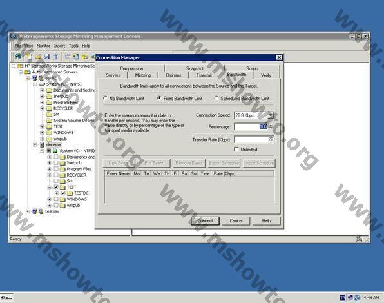Viewport: 384px width, 303px height.
Task: Check the Unlimited checkbox
Action: pos(236,149)
